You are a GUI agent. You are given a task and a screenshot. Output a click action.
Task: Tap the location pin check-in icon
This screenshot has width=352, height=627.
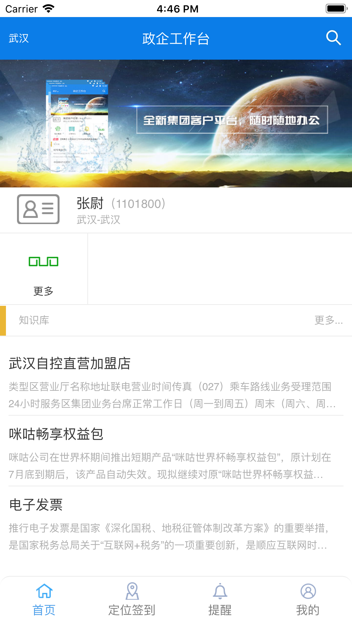click(132, 591)
